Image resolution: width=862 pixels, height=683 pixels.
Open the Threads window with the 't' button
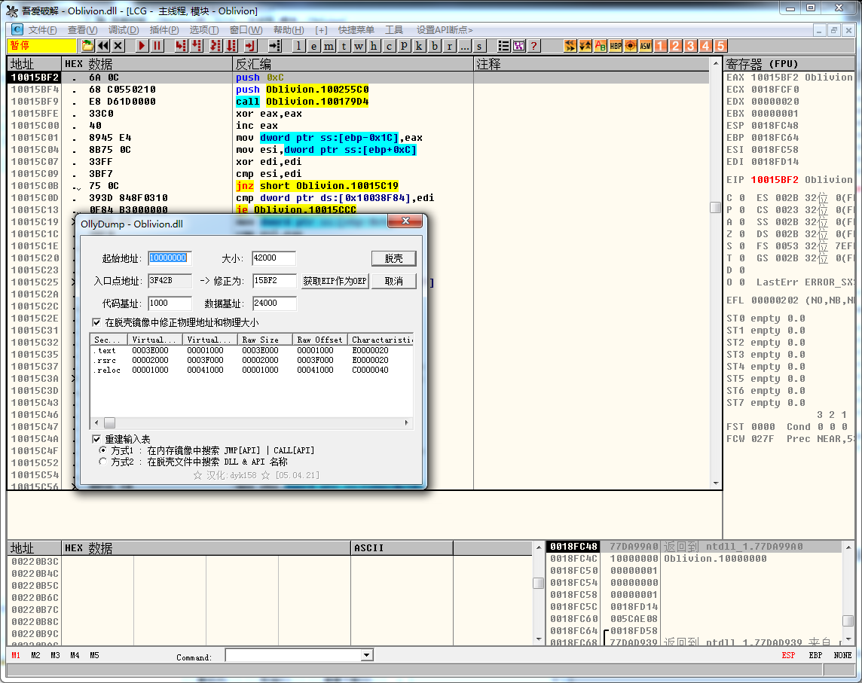tap(344, 46)
